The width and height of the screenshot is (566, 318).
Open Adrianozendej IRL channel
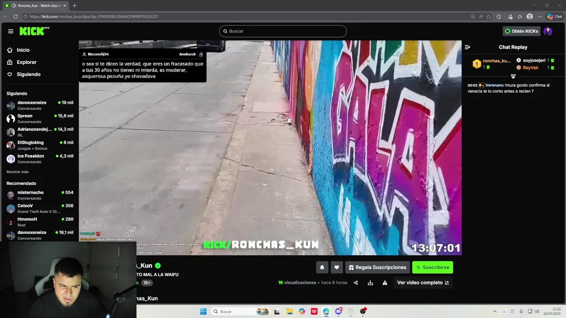pyautogui.click(x=40, y=132)
